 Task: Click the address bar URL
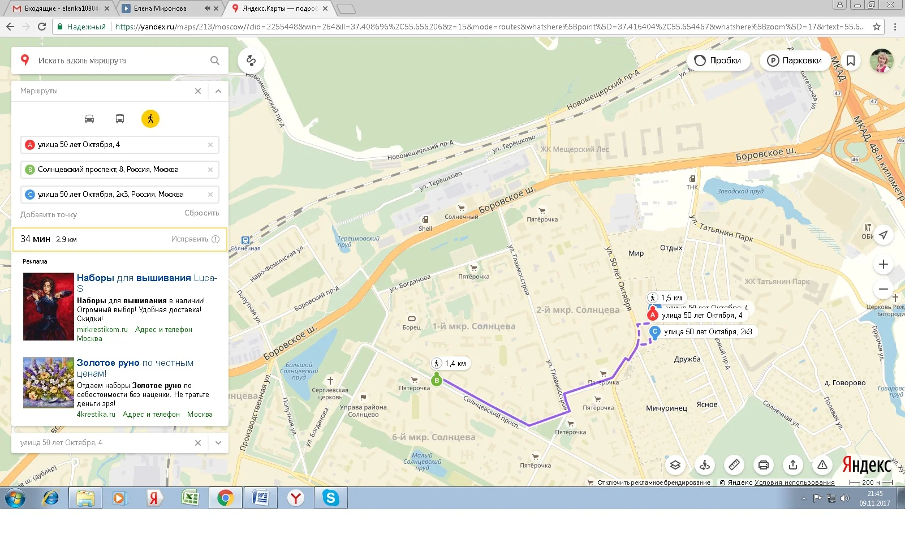pos(490,27)
